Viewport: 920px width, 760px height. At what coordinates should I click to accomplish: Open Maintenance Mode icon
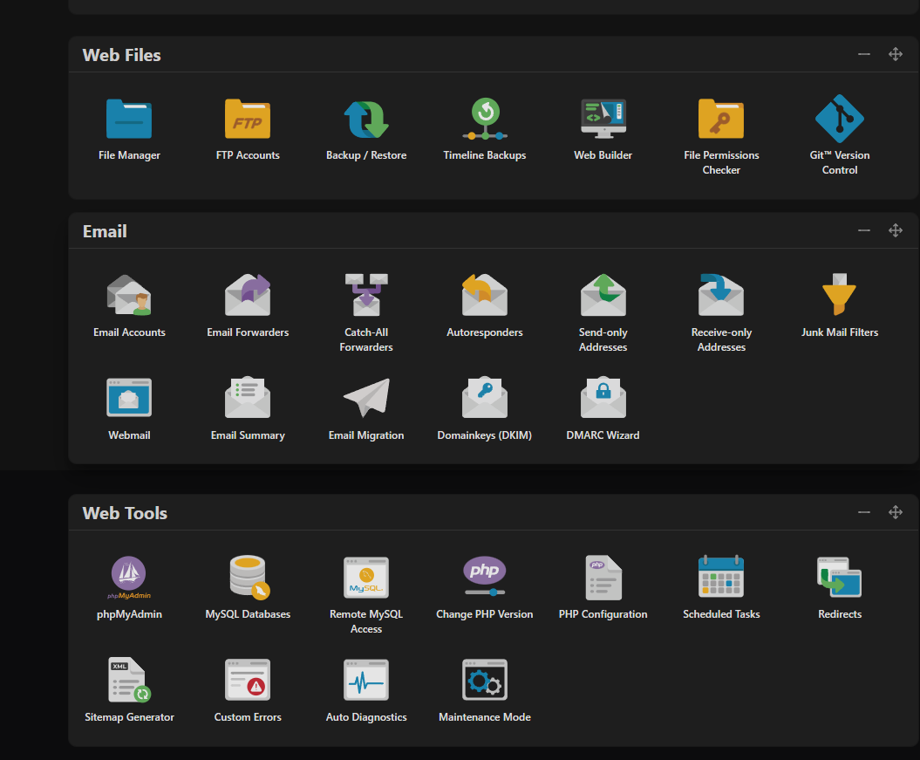coord(485,680)
